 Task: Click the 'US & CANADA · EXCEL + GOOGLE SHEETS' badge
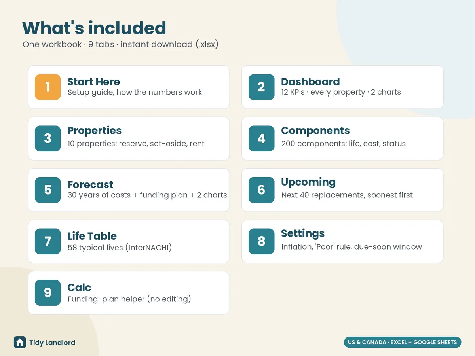pos(403,342)
